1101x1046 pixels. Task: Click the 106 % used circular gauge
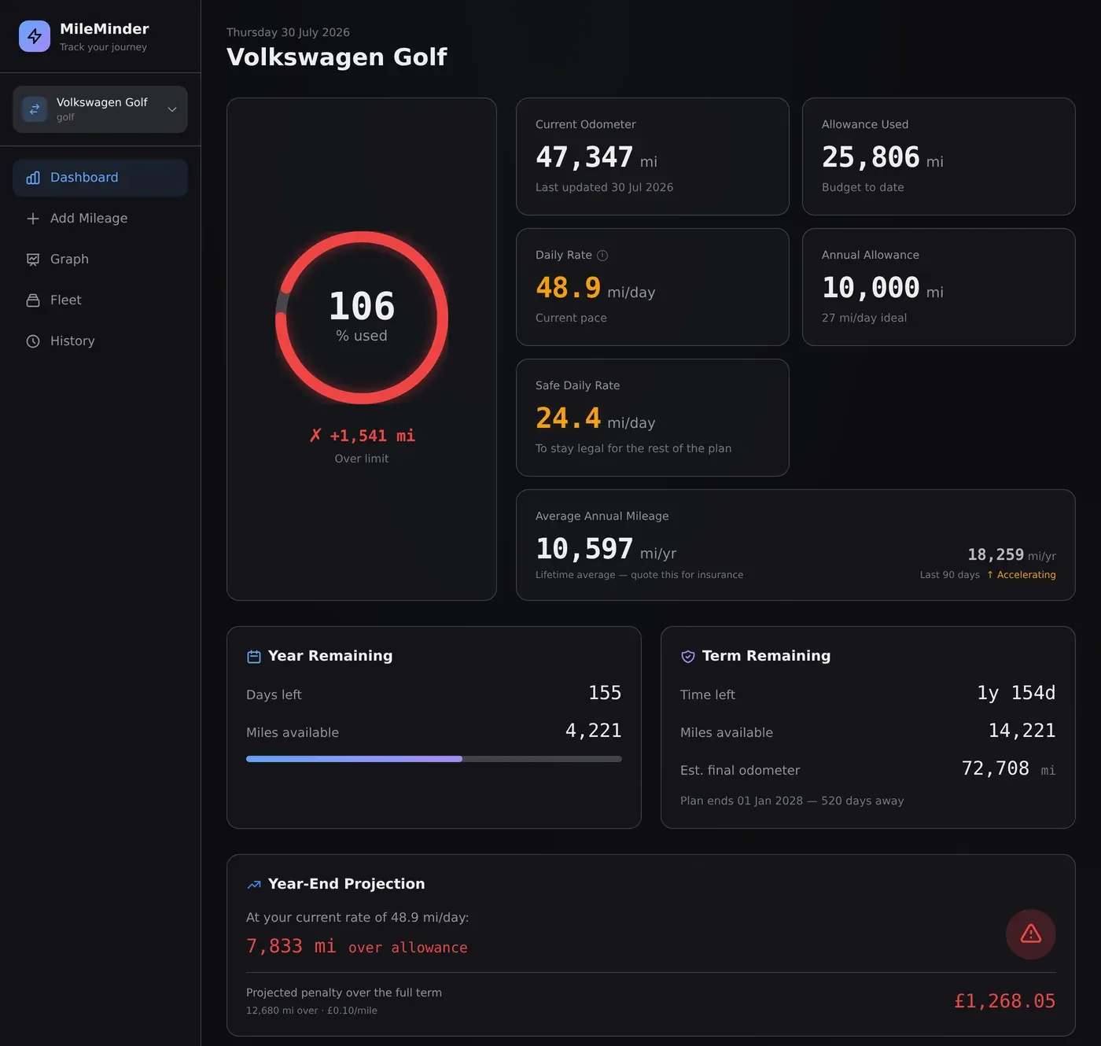(x=362, y=318)
